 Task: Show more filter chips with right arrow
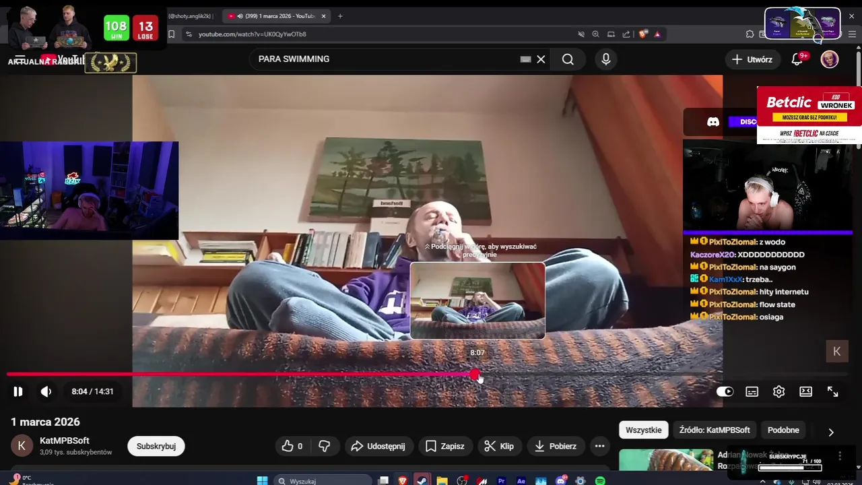point(830,432)
